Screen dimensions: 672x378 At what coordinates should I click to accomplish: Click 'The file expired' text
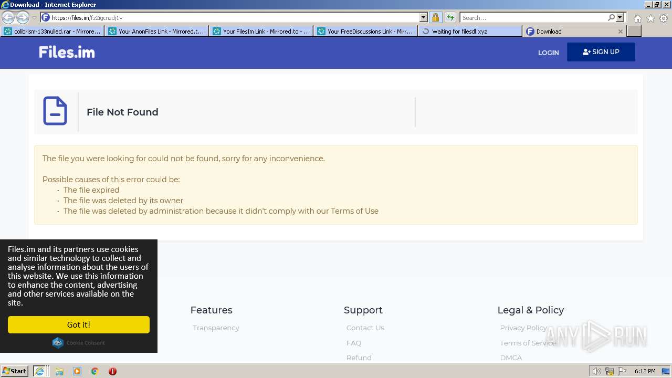(x=91, y=190)
